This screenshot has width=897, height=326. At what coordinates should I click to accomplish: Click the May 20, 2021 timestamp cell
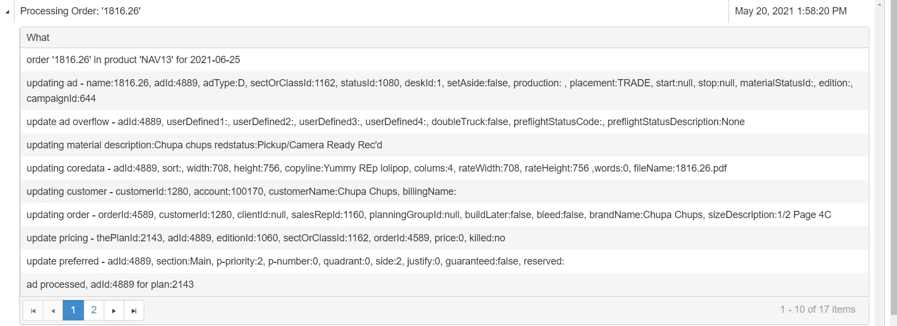click(790, 11)
